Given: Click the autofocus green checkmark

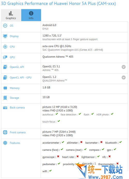Looking at the screenshot, I should point(57,114).
